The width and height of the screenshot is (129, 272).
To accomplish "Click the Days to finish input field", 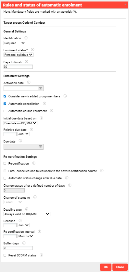I will click(x=18, y=67).
